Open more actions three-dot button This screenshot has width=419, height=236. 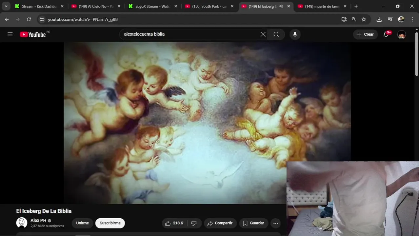276,223
